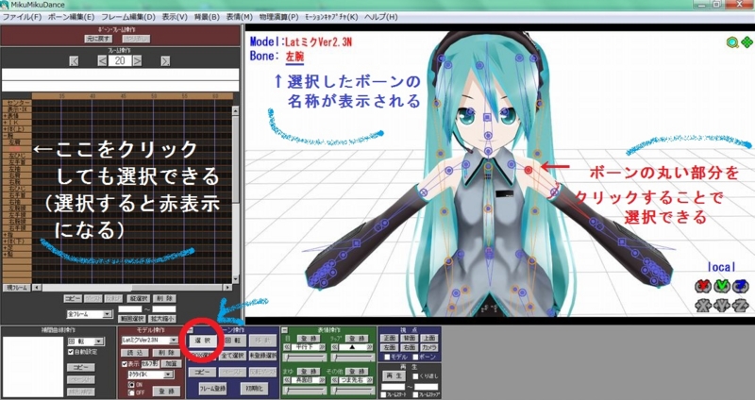This screenshot has width=755, height=400.
Task: Click the blue Z rotation handle icon
Action: tap(740, 287)
